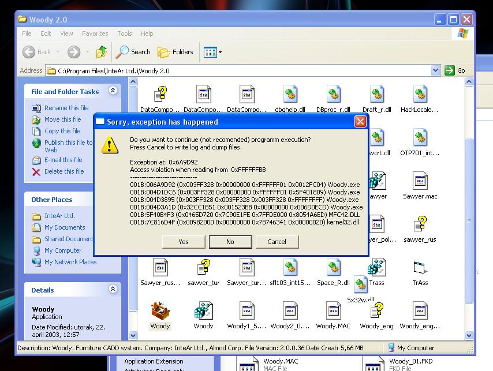493x371 pixels.
Task: Select the HackLocale file icon
Action: 420,94
